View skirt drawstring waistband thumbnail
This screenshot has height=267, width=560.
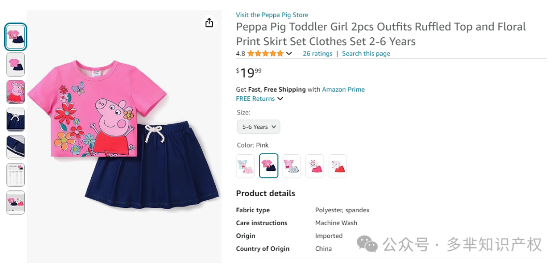tap(16, 120)
